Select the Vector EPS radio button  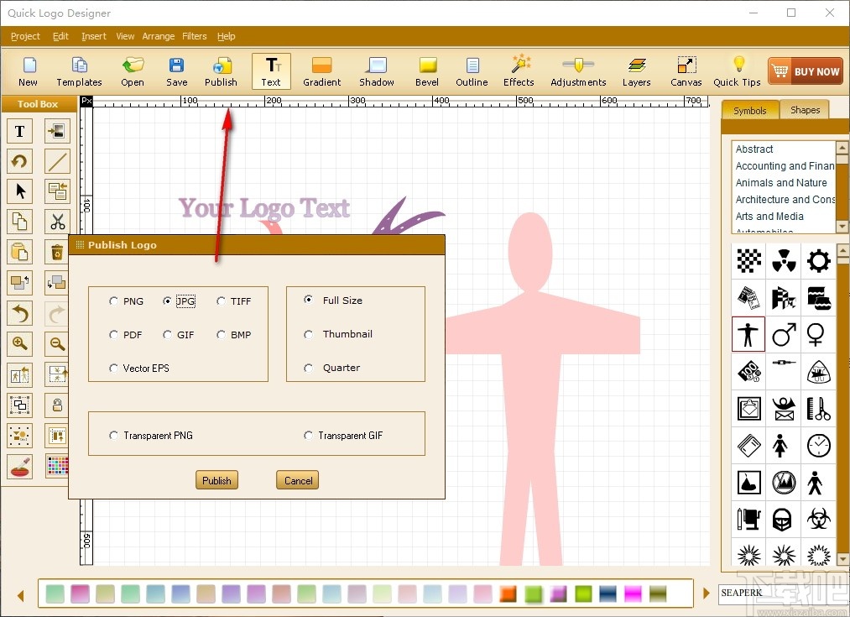(x=113, y=369)
